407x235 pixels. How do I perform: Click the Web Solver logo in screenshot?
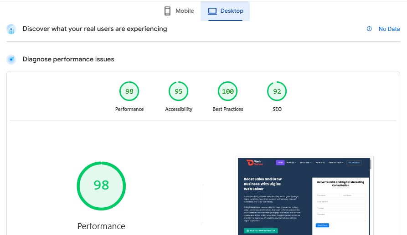coord(252,163)
